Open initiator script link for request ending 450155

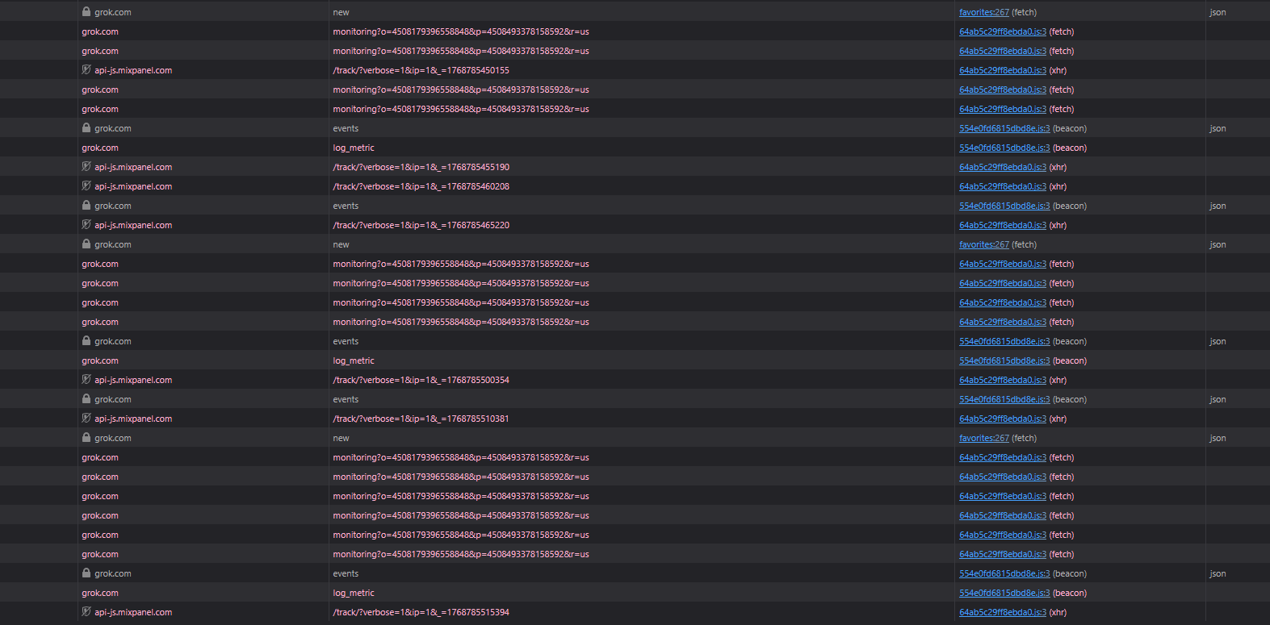click(x=1002, y=70)
